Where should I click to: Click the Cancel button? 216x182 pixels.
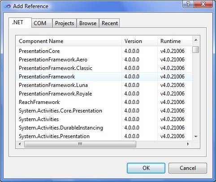188,168
